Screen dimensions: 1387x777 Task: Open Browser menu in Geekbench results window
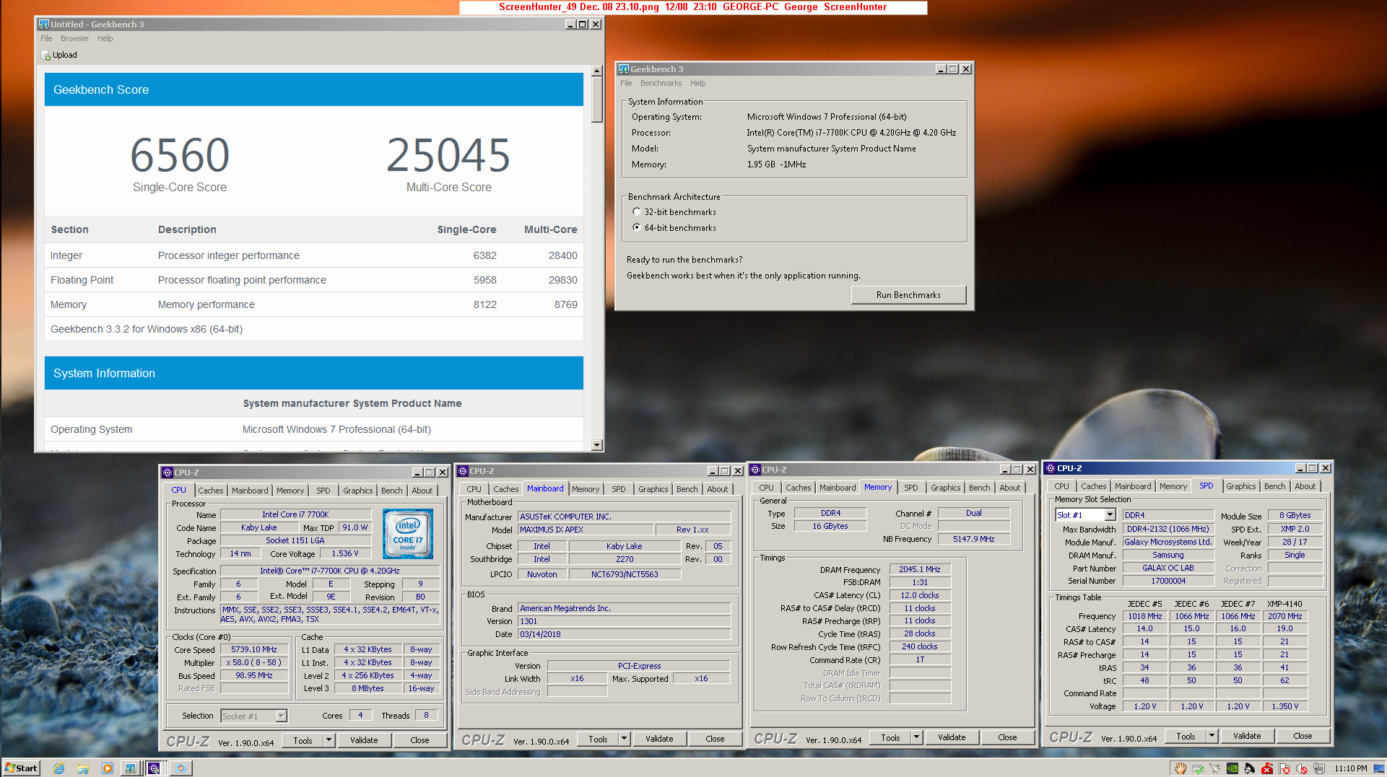pyautogui.click(x=74, y=39)
